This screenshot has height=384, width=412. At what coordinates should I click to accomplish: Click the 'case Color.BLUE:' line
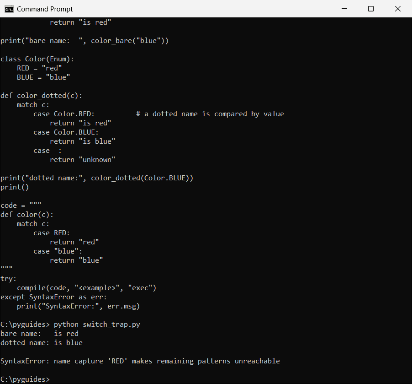pos(66,132)
